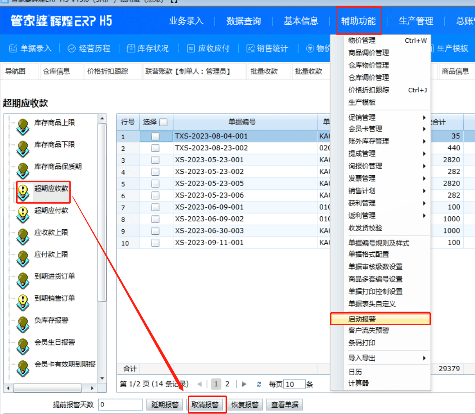Click the alarm list vertical scrollbar thumb
Screen dimensions: 475x414
(102, 213)
